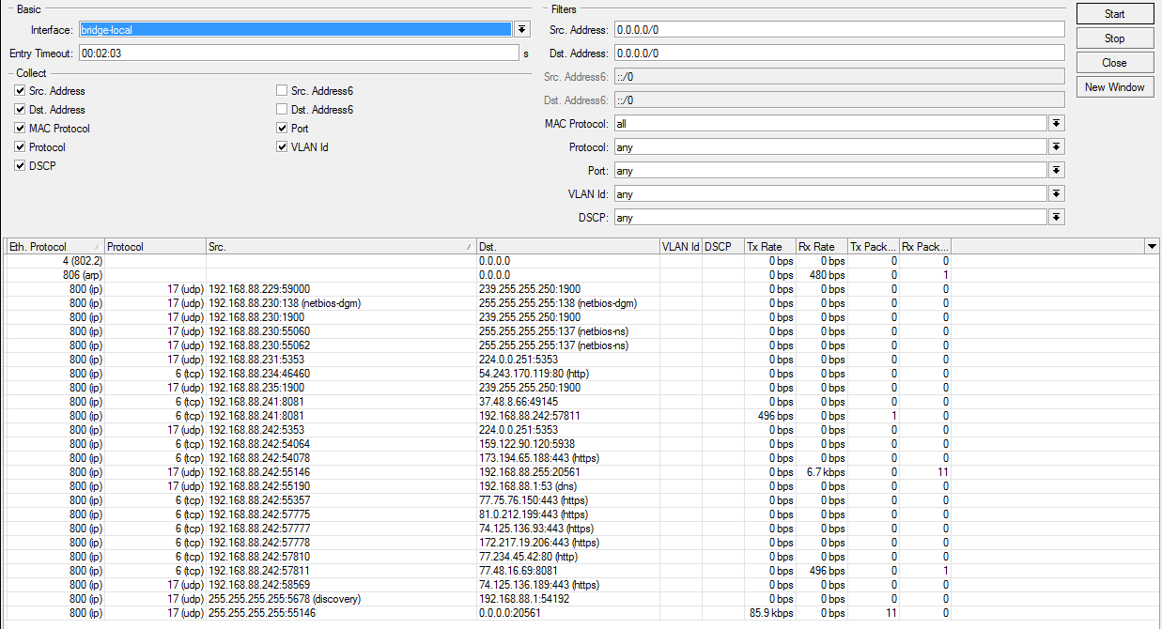Toggle the VLAN Id checkbox
Screen dimensions: 1162x629
pyautogui.click(x=282, y=147)
